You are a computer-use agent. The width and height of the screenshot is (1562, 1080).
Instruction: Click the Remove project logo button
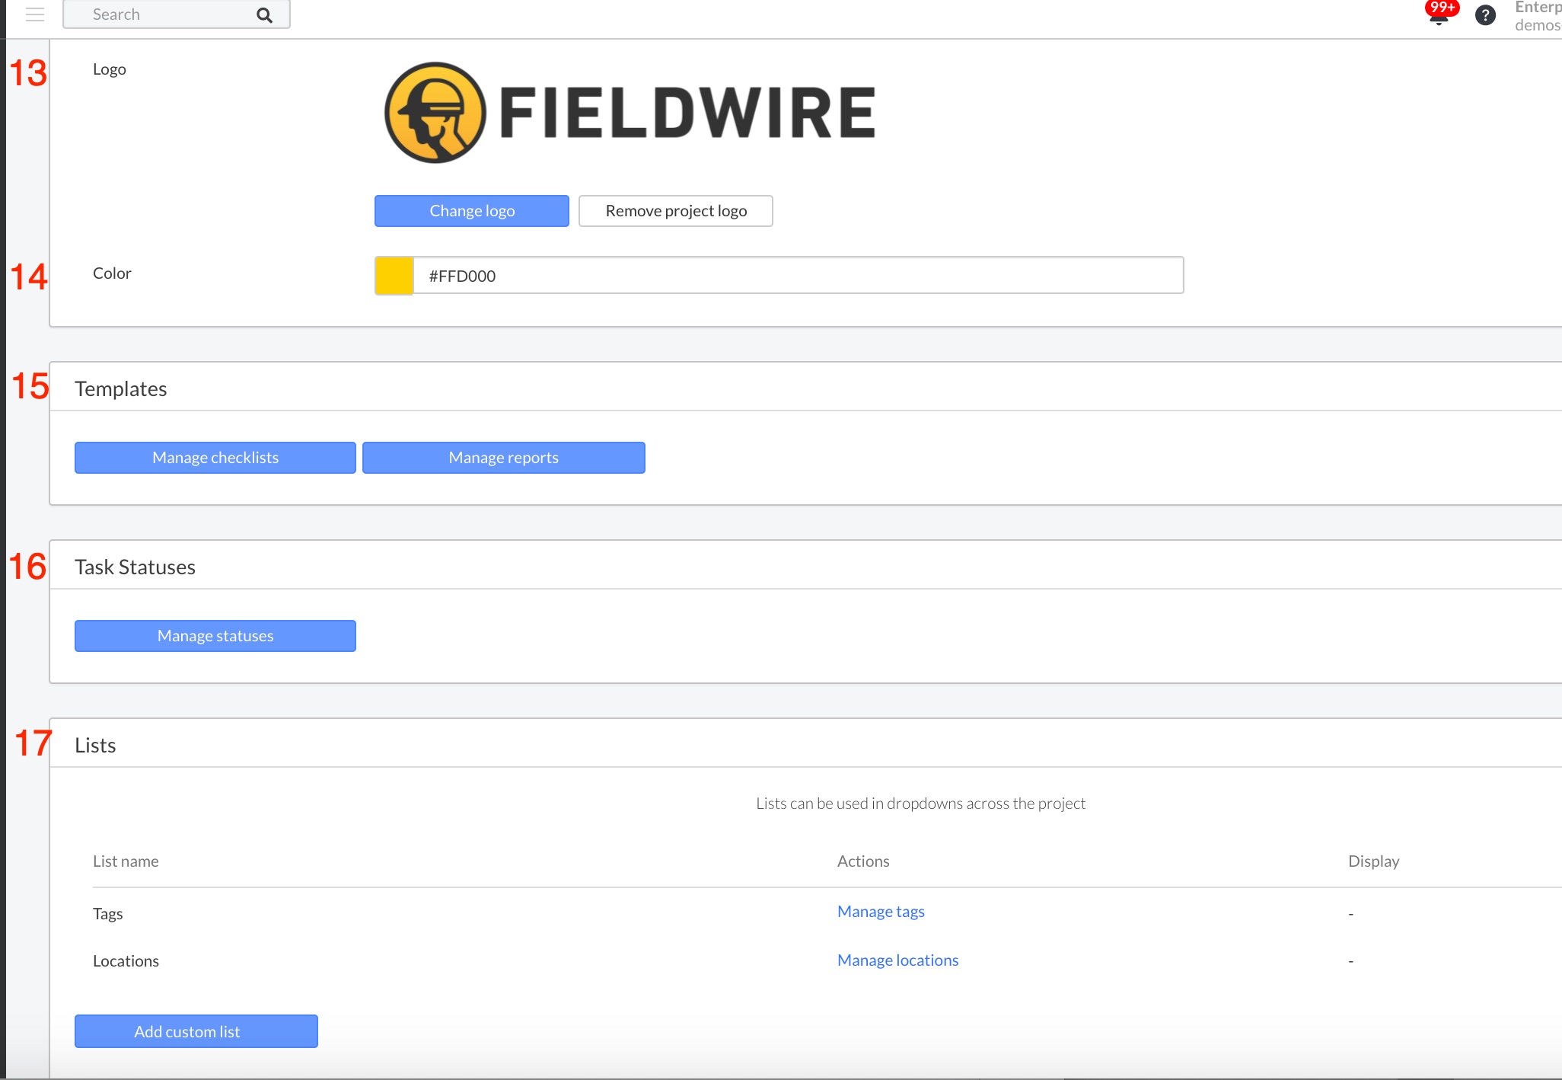click(676, 211)
